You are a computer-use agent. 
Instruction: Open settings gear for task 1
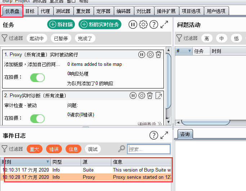[150, 55]
